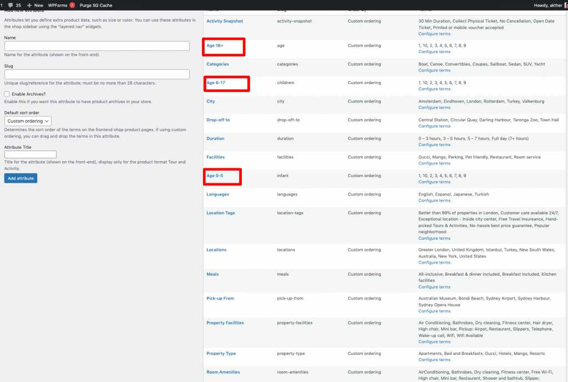The height and width of the screenshot is (382, 568).
Task: Open the Age 18+ attribute link
Action: [x=215, y=45]
